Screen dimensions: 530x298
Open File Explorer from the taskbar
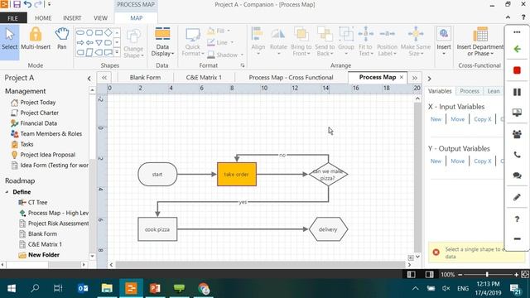tap(107, 288)
